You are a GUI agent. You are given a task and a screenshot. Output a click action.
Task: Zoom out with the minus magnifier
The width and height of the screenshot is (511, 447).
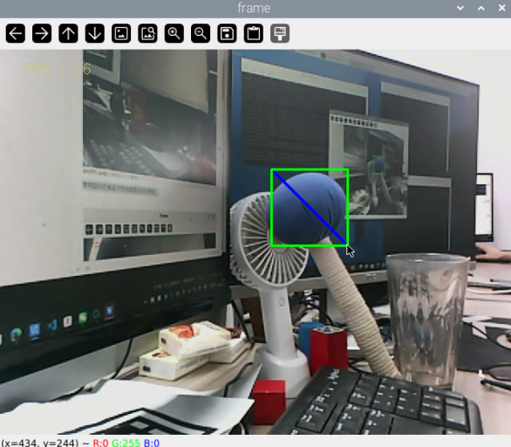pyautogui.click(x=201, y=33)
